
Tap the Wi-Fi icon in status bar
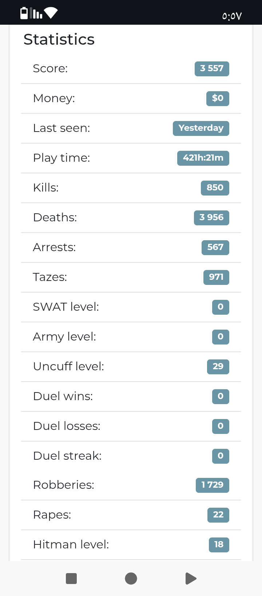(x=51, y=13)
